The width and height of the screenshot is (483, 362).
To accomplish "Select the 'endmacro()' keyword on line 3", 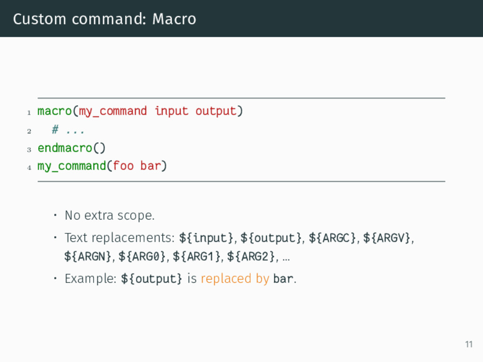I will coord(72,148).
